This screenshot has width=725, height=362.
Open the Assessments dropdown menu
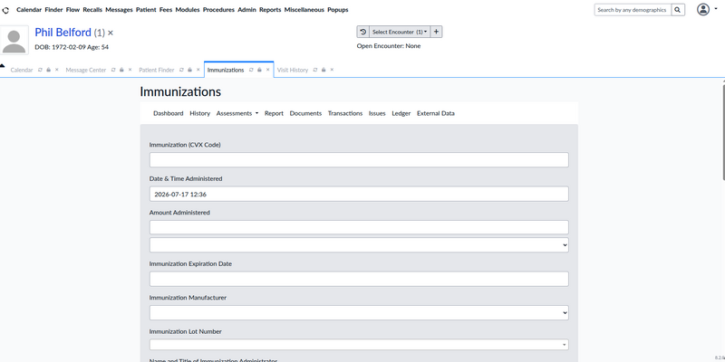[x=237, y=113]
